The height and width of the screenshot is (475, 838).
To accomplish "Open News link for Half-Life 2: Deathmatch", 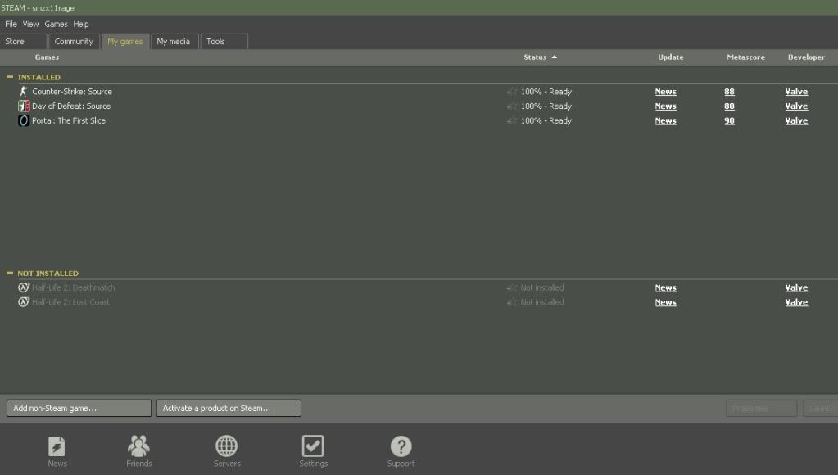I will coord(665,287).
